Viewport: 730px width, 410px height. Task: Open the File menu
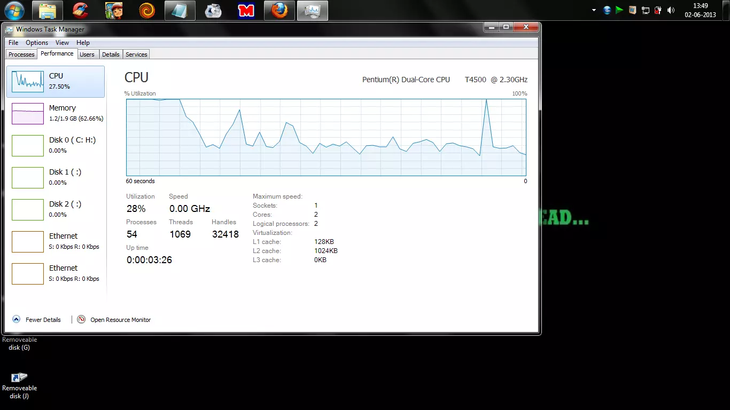(13, 43)
